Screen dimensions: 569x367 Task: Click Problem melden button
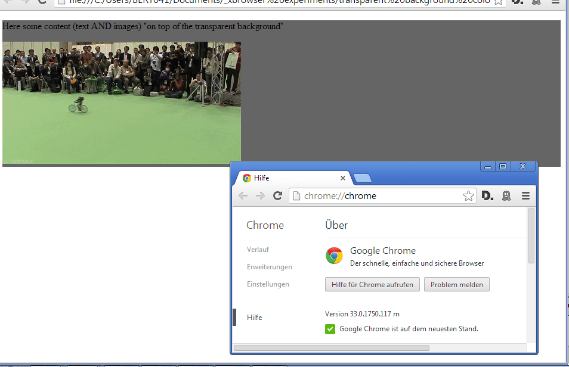456,285
